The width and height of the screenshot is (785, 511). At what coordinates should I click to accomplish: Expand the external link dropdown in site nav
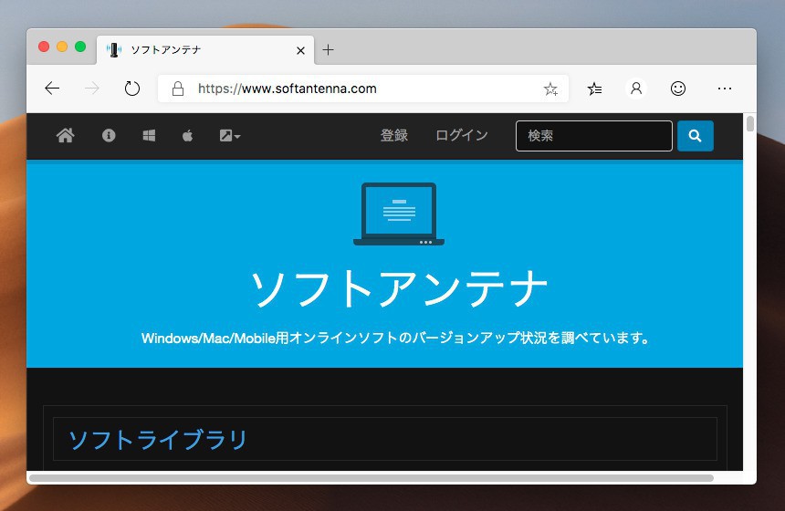(230, 136)
